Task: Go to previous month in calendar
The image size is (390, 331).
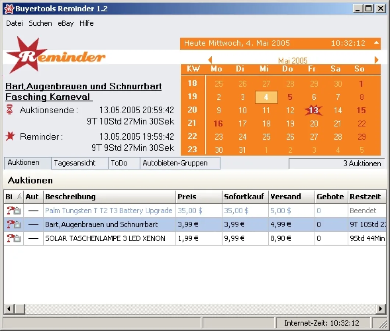Action: tap(210, 60)
